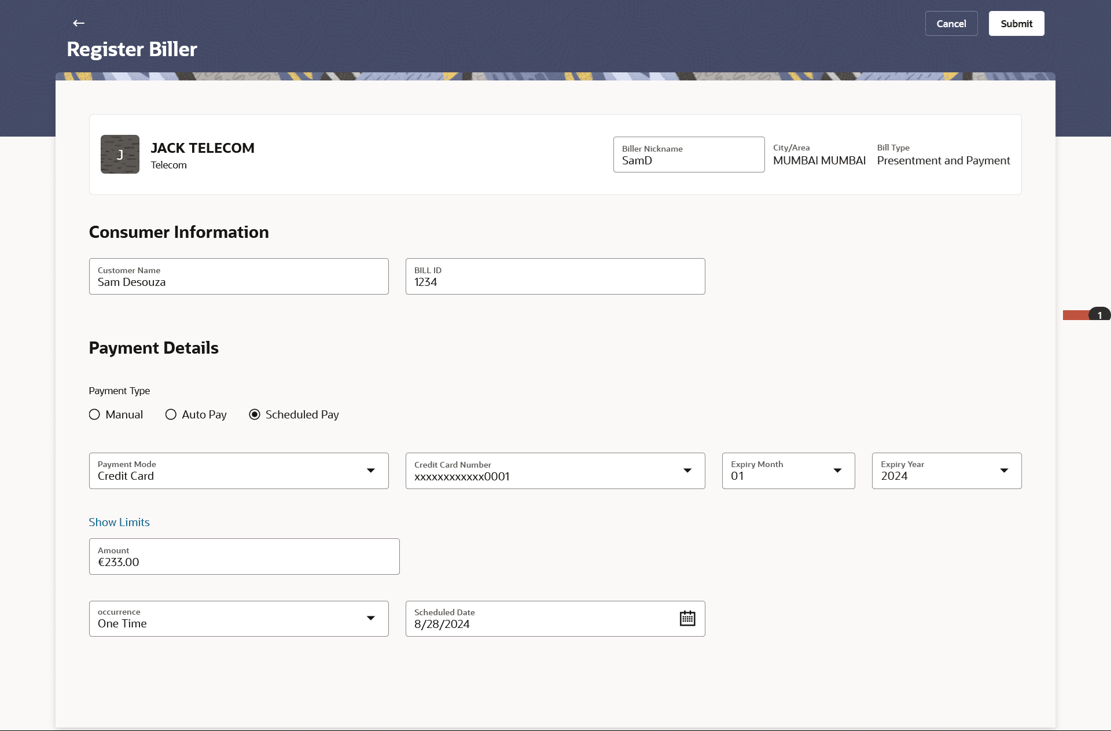Open the Scheduled Date calendar picker
Image resolution: width=1111 pixels, height=731 pixels.
(x=687, y=618)
